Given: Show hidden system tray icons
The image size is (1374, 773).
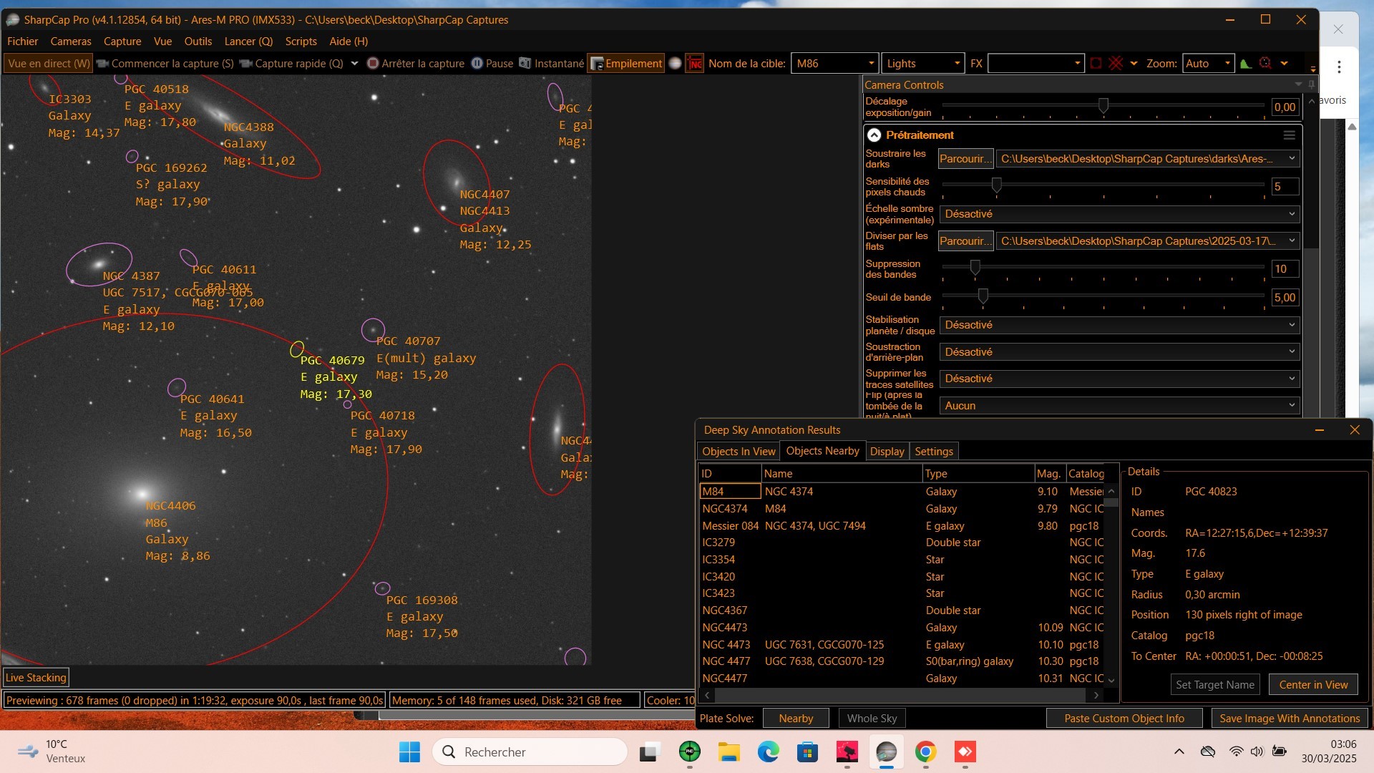Looking at the screenshot, I should coord(1179,752).
